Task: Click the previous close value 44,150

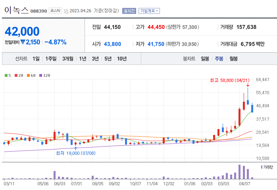Action: coord(112,27)
